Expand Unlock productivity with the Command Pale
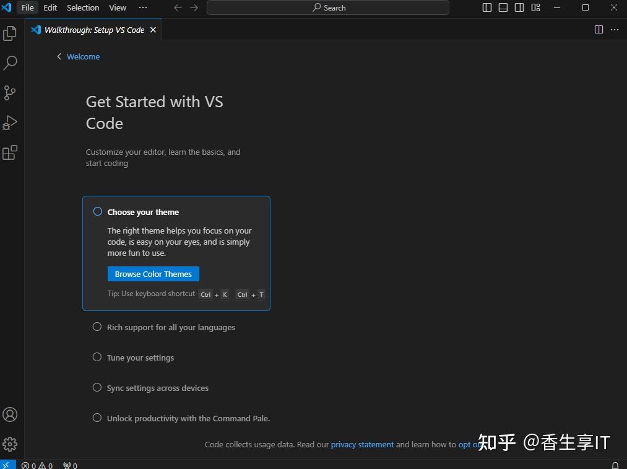The width and height of the screenshot is (627, 469). (97, 417)
